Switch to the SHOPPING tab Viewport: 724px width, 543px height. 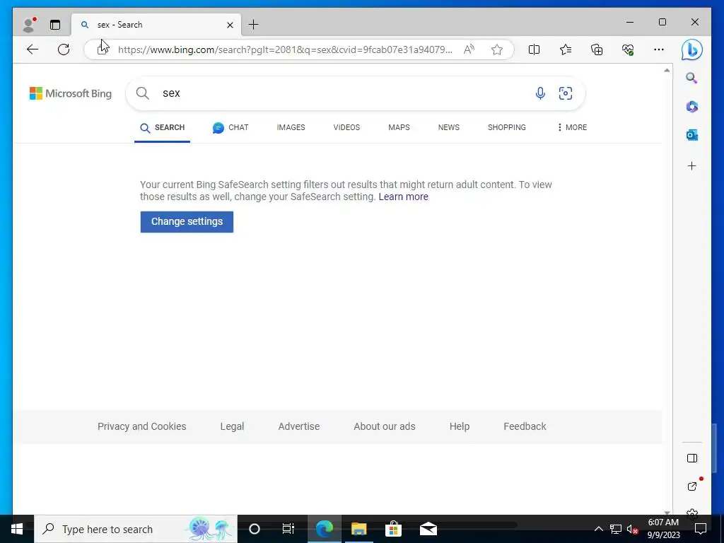coord(506,127)
